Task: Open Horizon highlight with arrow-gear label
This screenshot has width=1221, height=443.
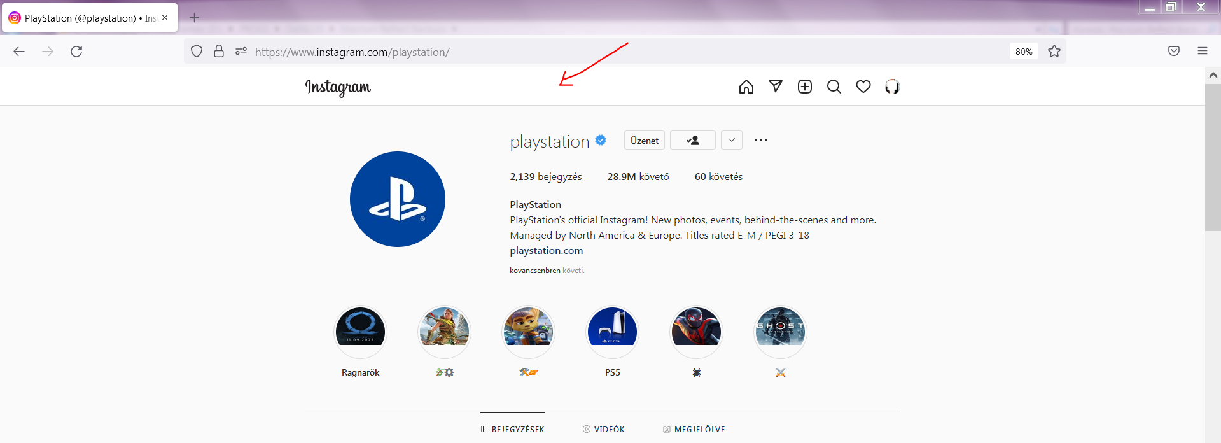Action: (x=444, y=332)
